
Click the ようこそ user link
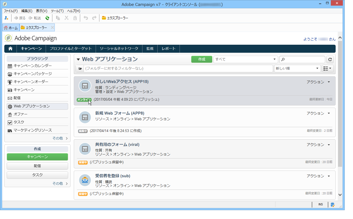[319, 39]
